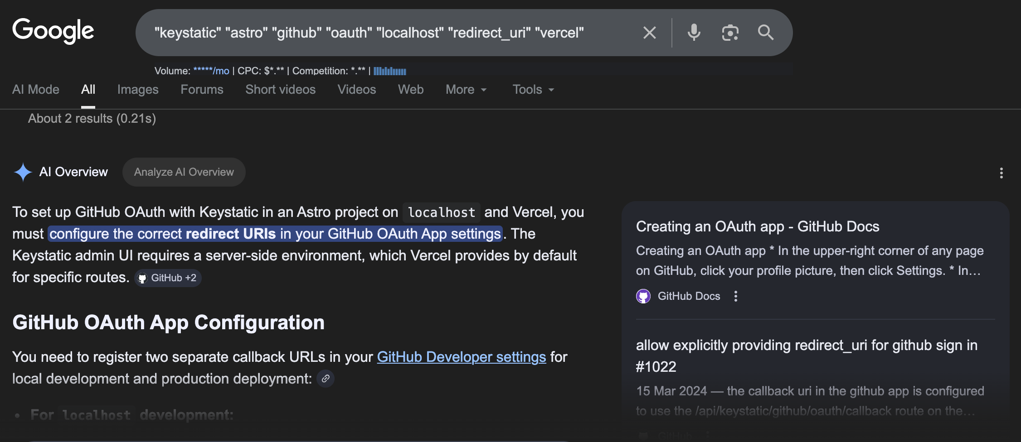This screenshot has height=442, width=1021.
Task: Open the GitHub Docs source three-dot menu
Action: tap(735, 296)
